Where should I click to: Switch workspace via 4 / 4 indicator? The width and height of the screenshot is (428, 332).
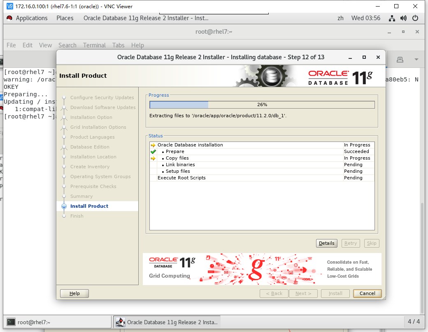pyautogui.click(x=414, y=322)
